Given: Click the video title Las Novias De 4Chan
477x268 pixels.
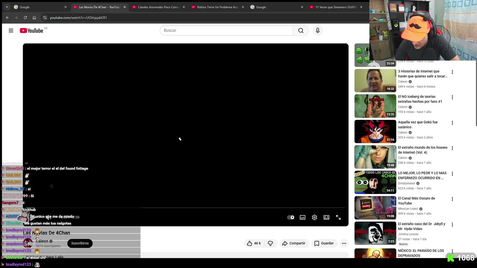Looking at the screenshot, I should click(x=47, y=233).
